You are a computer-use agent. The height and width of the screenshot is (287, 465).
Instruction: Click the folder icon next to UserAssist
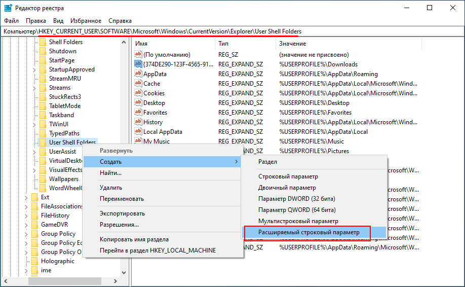coord(43,152)
